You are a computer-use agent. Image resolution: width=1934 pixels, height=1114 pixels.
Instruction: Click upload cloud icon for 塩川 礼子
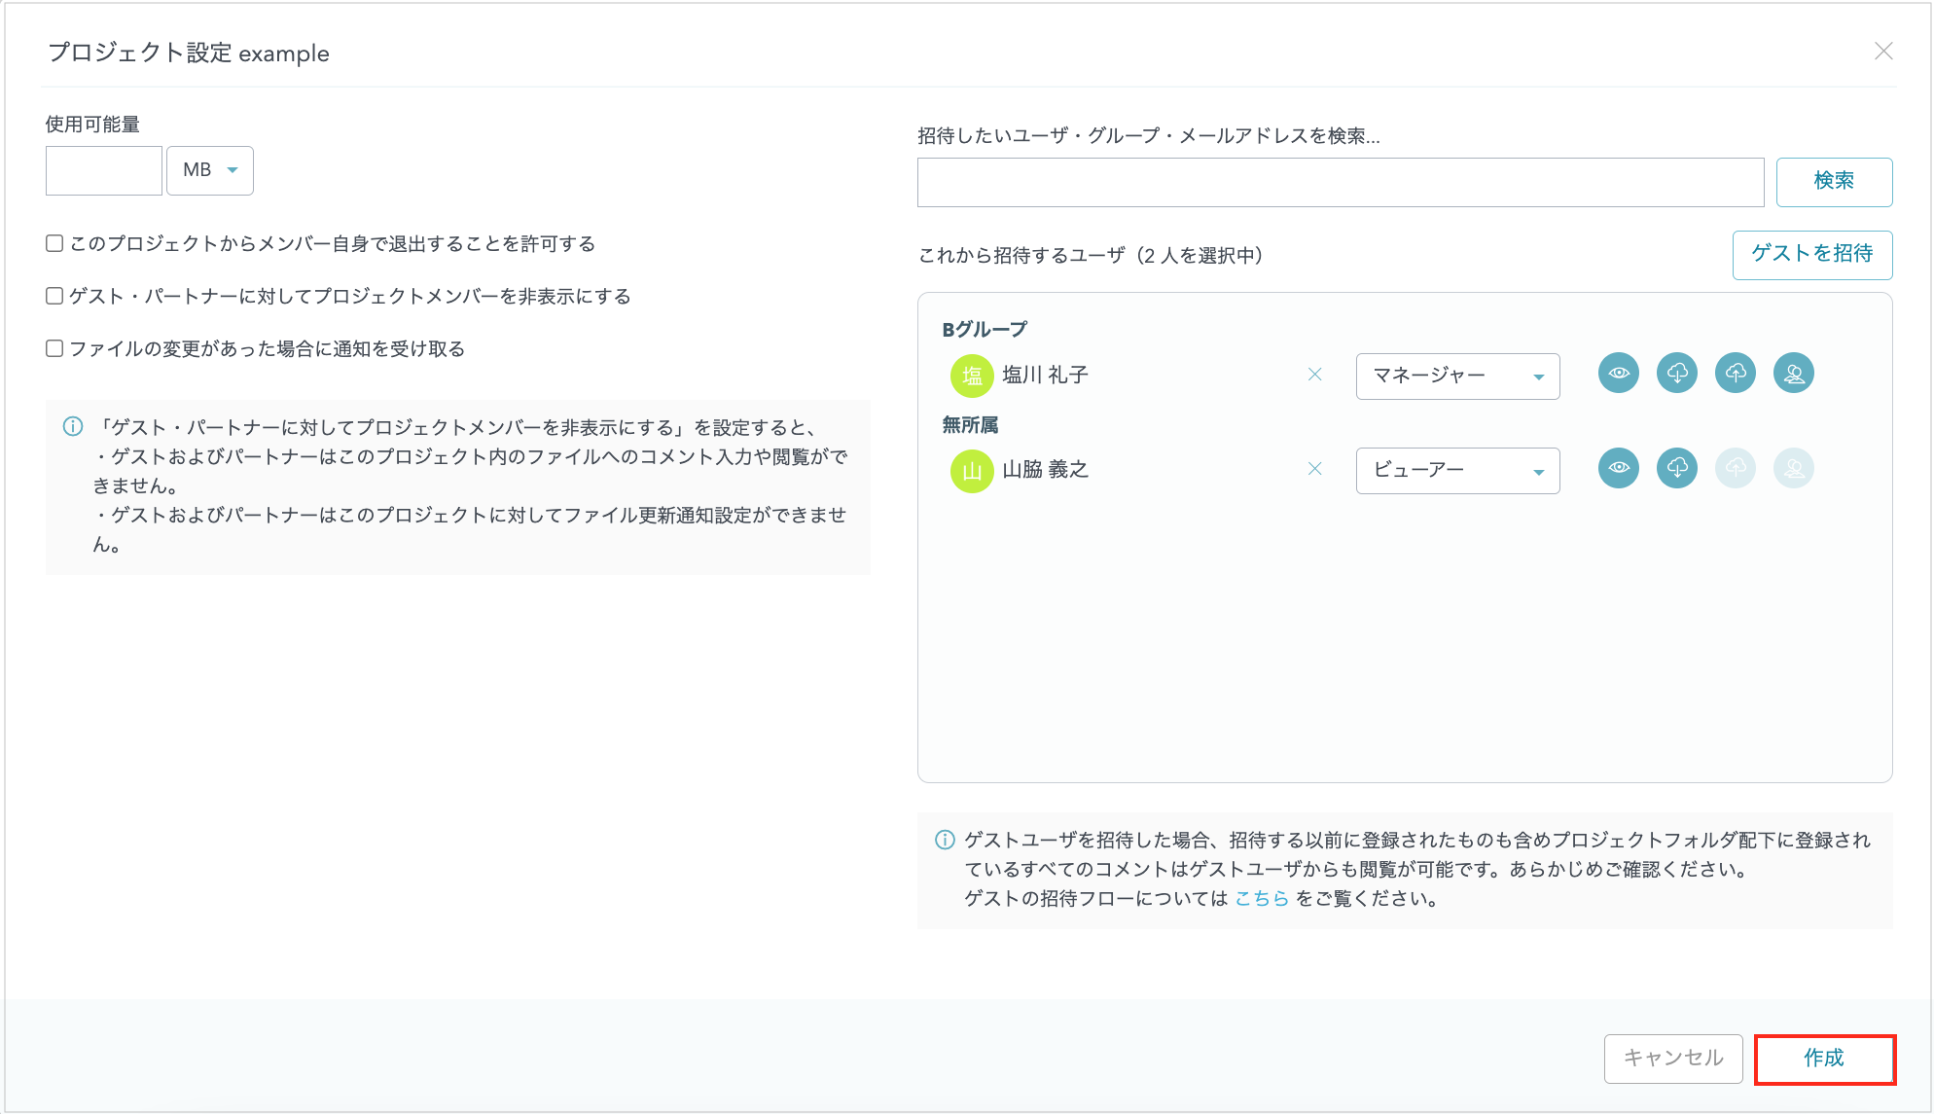(x=1736, y=374)
